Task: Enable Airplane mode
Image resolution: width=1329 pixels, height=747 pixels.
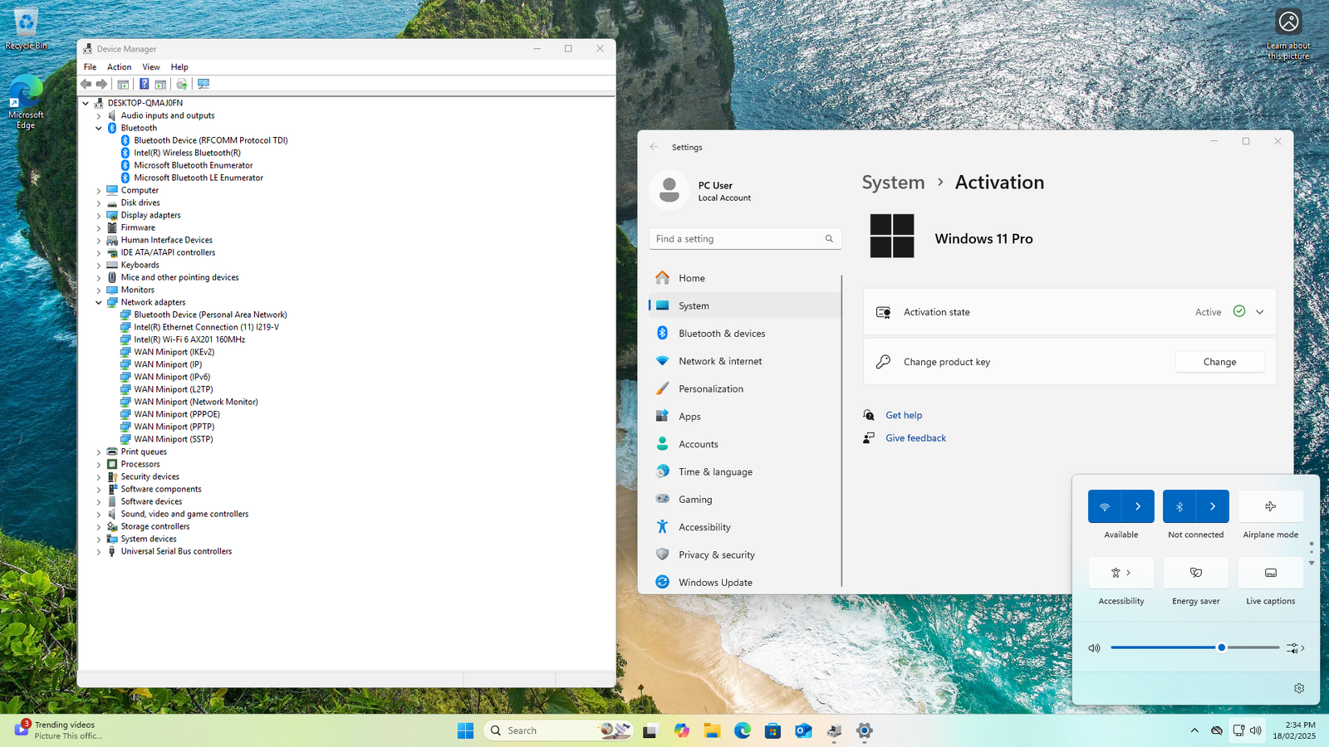Action: 1271,506
